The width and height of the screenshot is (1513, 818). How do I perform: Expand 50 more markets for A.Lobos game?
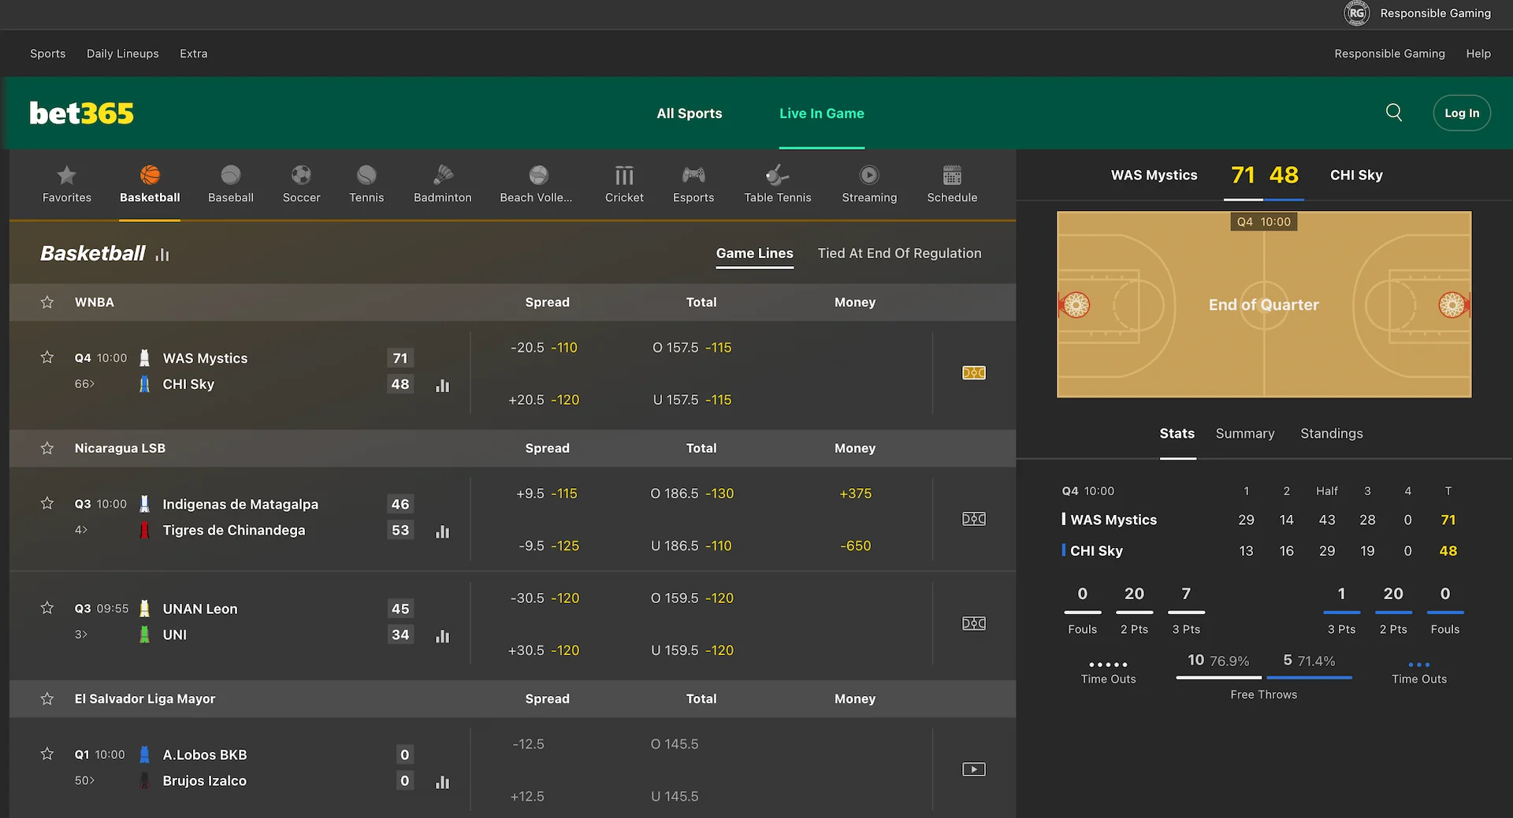84,780
